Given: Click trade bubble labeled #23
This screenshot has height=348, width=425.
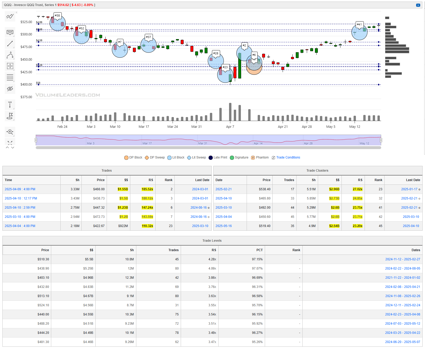Looking at the screenshot, I should pyautogui.click(x=225, y=75).
